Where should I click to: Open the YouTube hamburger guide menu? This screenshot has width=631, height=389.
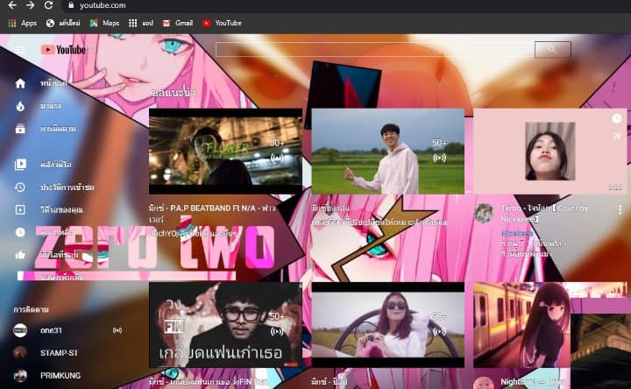(x=19, y=49)
